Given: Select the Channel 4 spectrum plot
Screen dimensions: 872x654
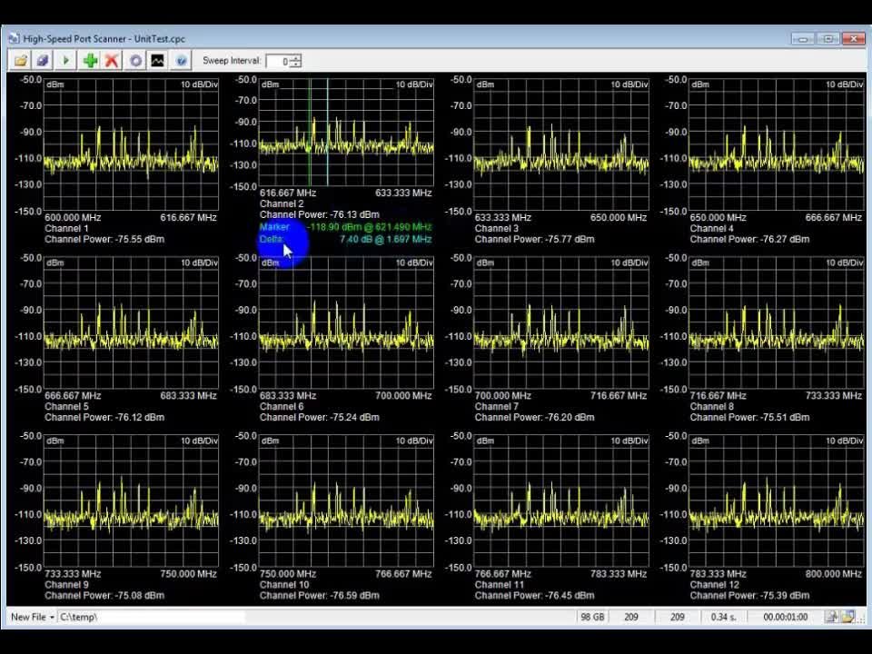Looking at the screenshot, I should tap(777, 144).
